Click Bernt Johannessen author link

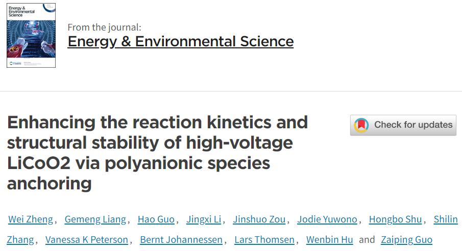[x=181, y=240]
